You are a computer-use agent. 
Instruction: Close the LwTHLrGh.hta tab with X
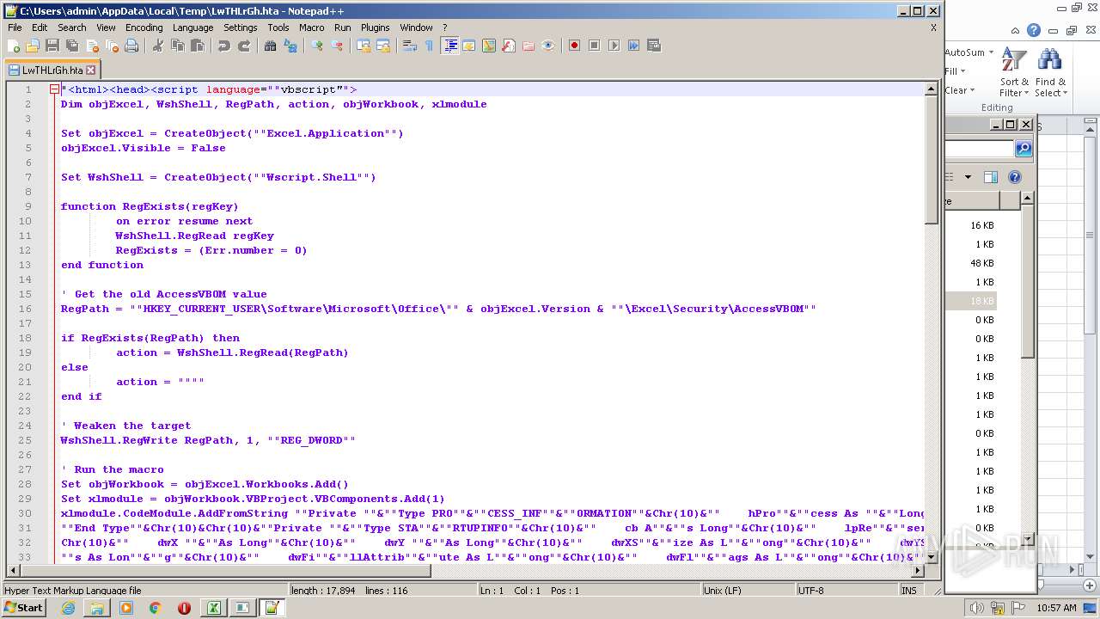click(91, 70)
